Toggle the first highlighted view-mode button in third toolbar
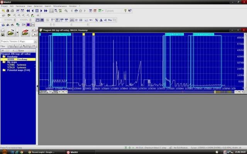This screenshot has width=247, height=154. (38, 20)
